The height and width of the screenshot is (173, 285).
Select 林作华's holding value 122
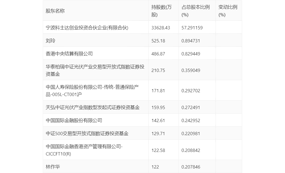[x=155, y=167]
